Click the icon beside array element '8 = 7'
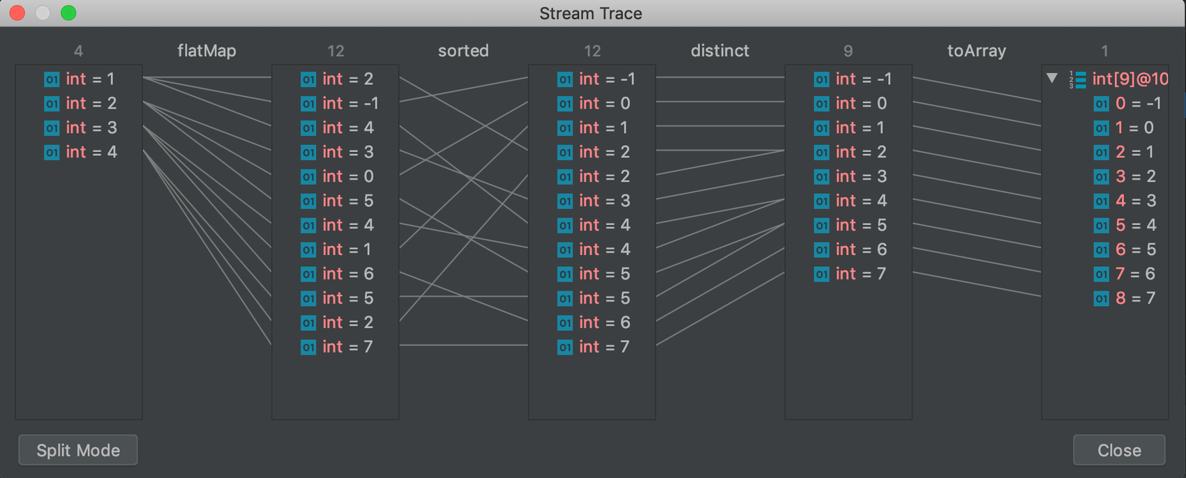1186x478 pixels. (x=1101, y=298)
